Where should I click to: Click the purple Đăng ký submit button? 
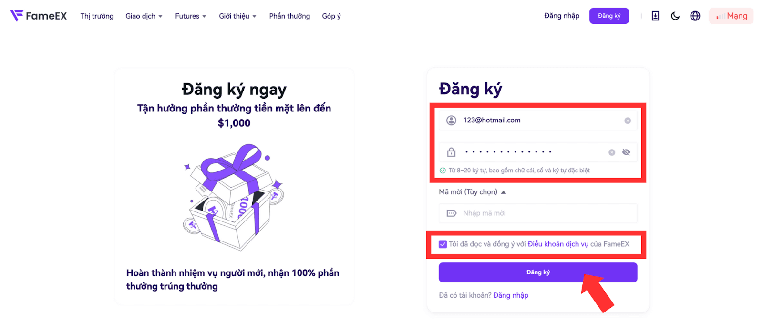tap(538, 272)
